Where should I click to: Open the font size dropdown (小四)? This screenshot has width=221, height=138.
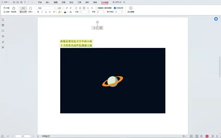click(x=63, y=8)
